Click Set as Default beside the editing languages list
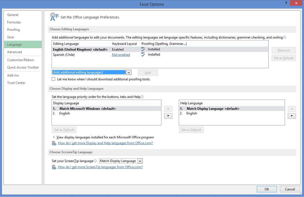Viewport: 304px width, 197px height. (x=284, y=58)
